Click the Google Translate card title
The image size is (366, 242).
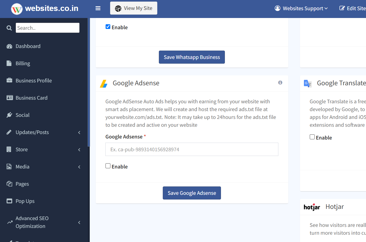pyautogui.click(x=341, y=83)
